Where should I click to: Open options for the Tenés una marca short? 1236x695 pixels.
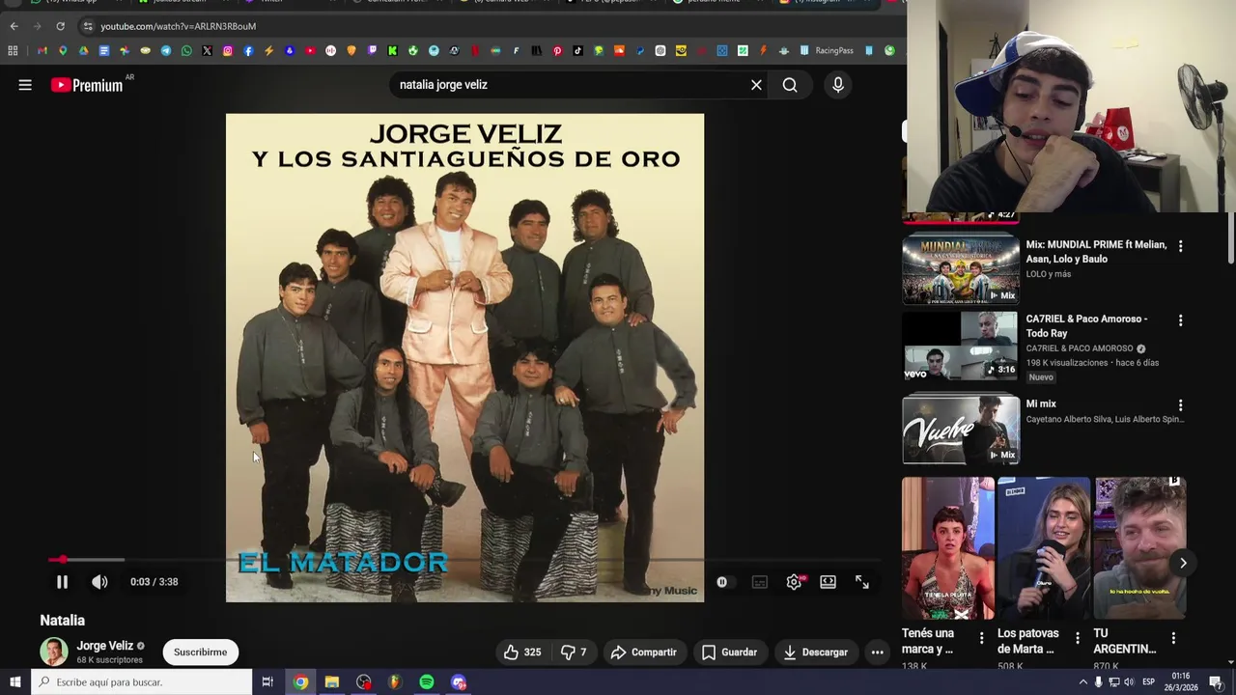point(981,638)
